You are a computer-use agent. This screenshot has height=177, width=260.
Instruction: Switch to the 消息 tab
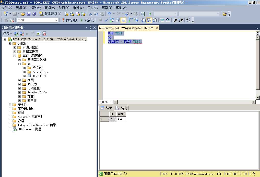click(x=121, y=108)
